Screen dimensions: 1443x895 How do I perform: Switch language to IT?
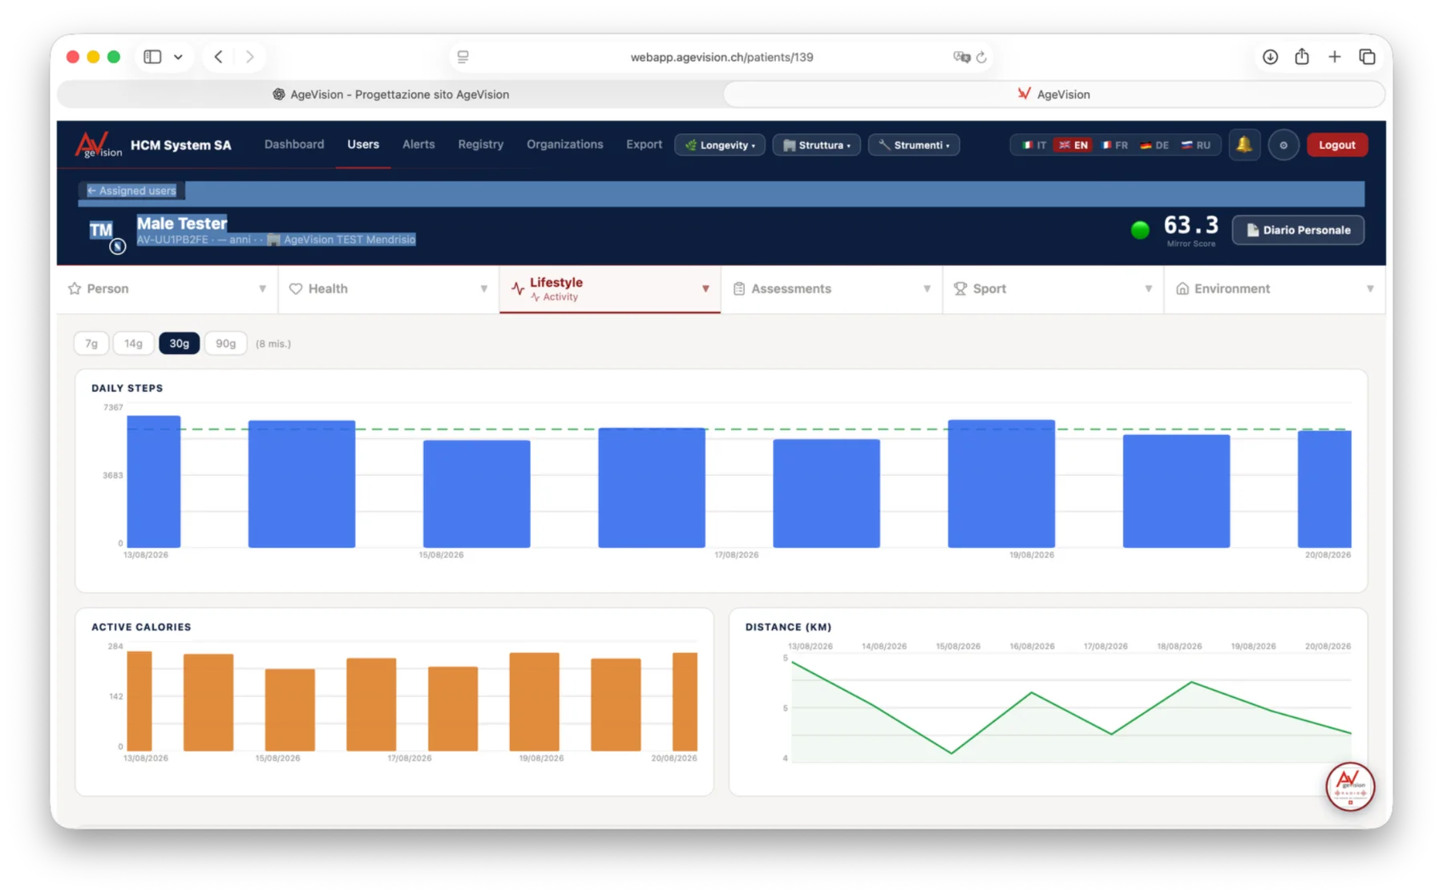click(x=1033, y=145)
